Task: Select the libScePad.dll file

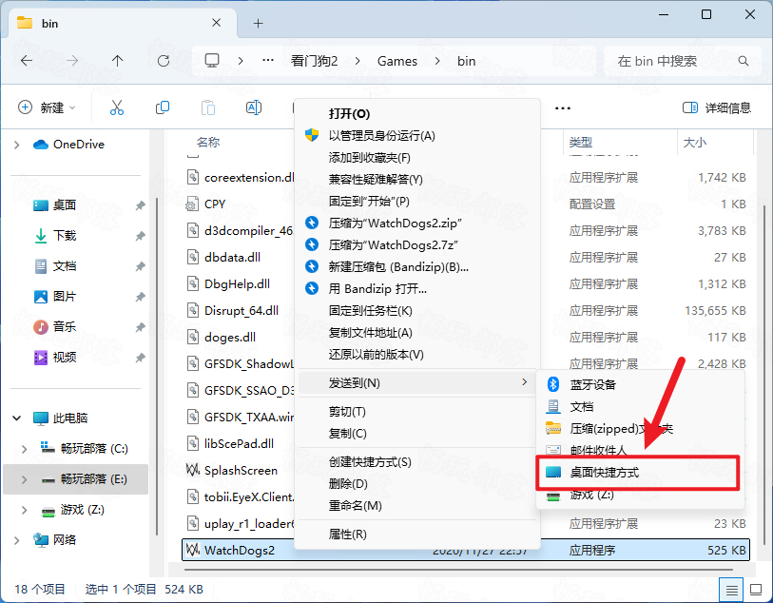Action: click(239, 444)
